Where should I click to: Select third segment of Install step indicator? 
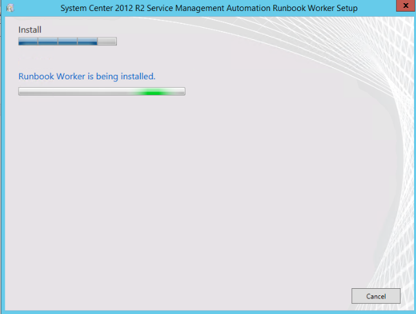point(67,41)
